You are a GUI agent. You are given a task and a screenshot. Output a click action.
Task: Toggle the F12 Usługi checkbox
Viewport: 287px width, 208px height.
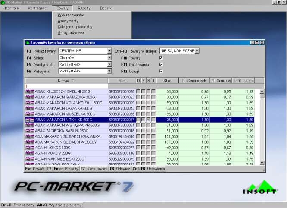coord(161,71)
